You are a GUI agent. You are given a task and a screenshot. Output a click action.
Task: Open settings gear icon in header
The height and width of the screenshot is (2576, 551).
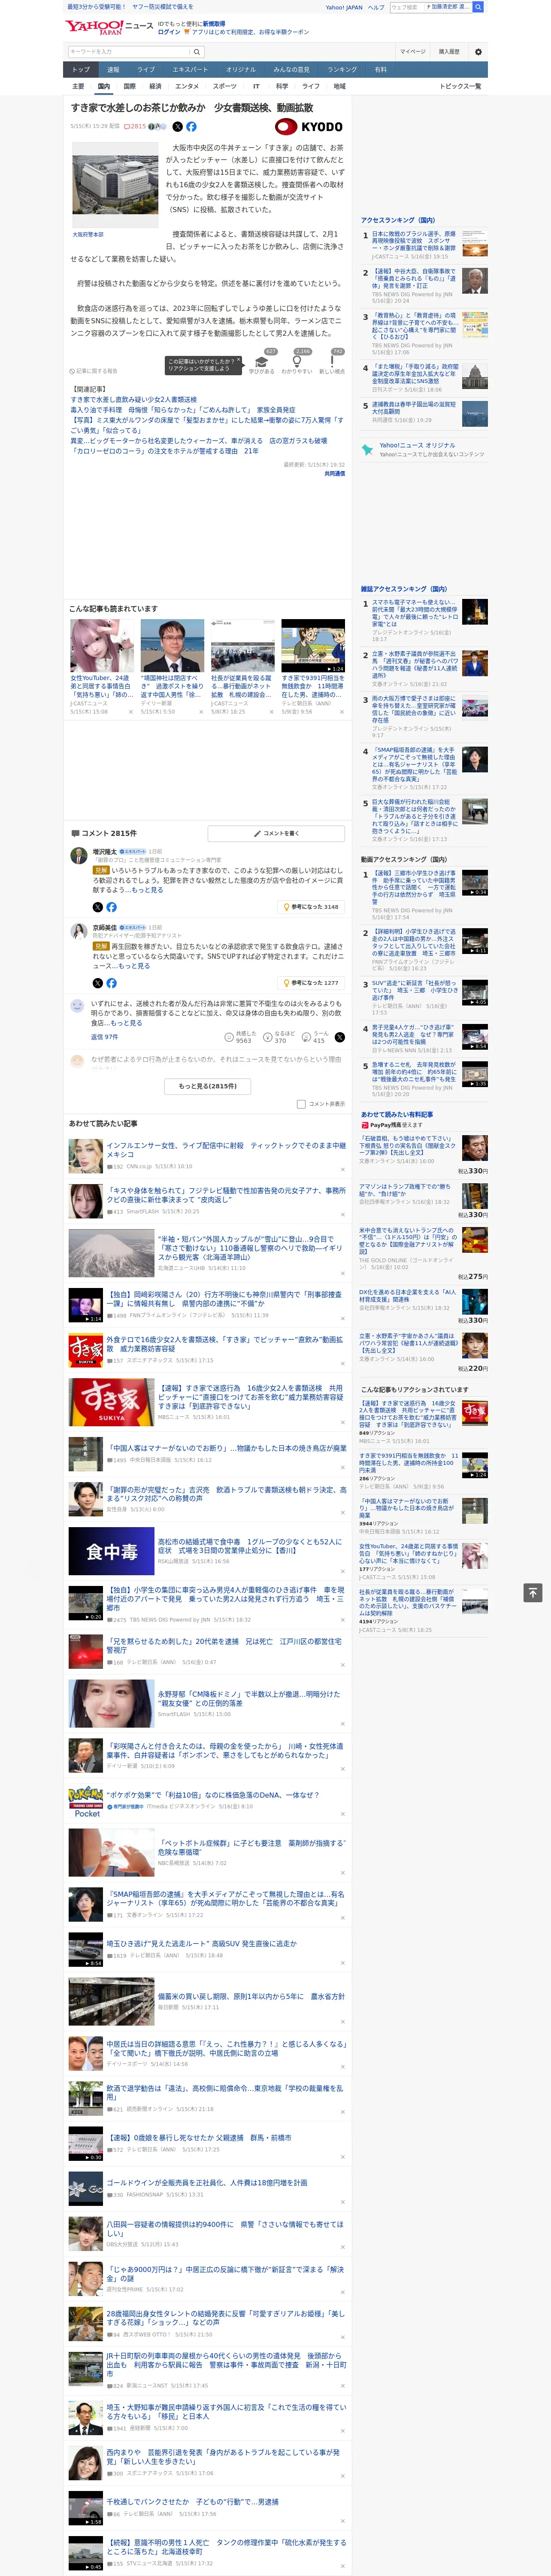pos(478,51)
